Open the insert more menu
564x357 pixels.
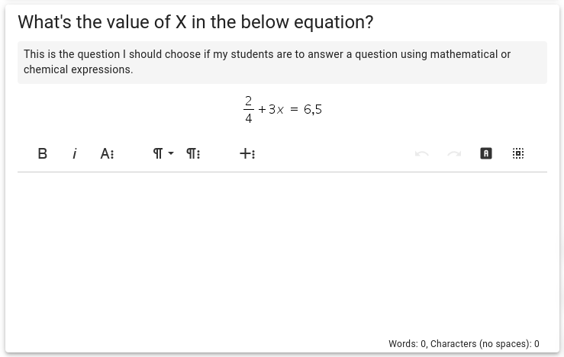(x=247, y=153)
